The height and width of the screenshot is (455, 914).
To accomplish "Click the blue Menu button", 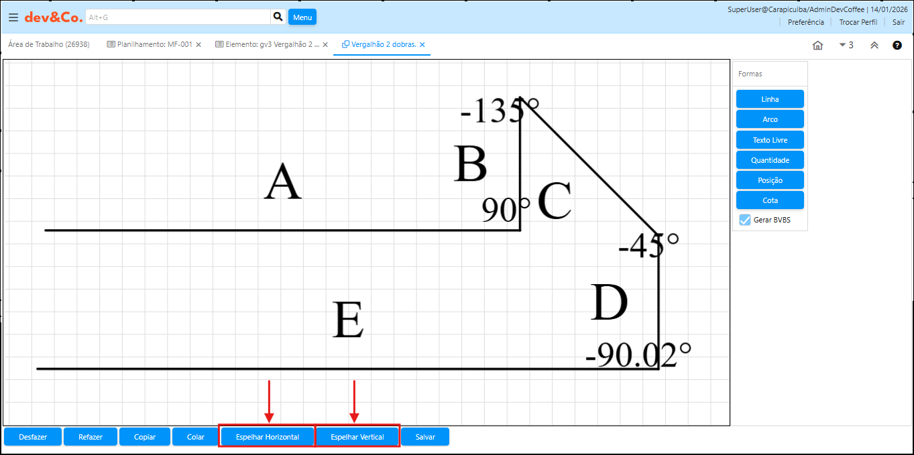I will [x=302, y=17].
